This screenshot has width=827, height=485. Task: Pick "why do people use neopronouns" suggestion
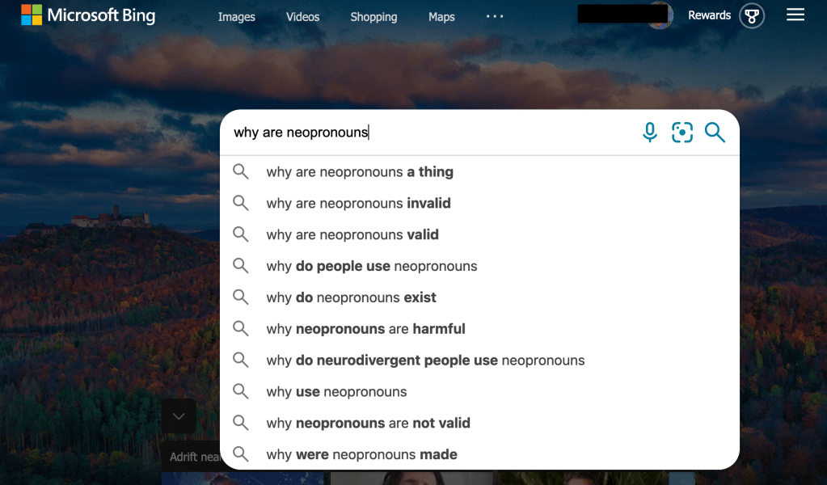pyautogui.click(x=372, y=267)
